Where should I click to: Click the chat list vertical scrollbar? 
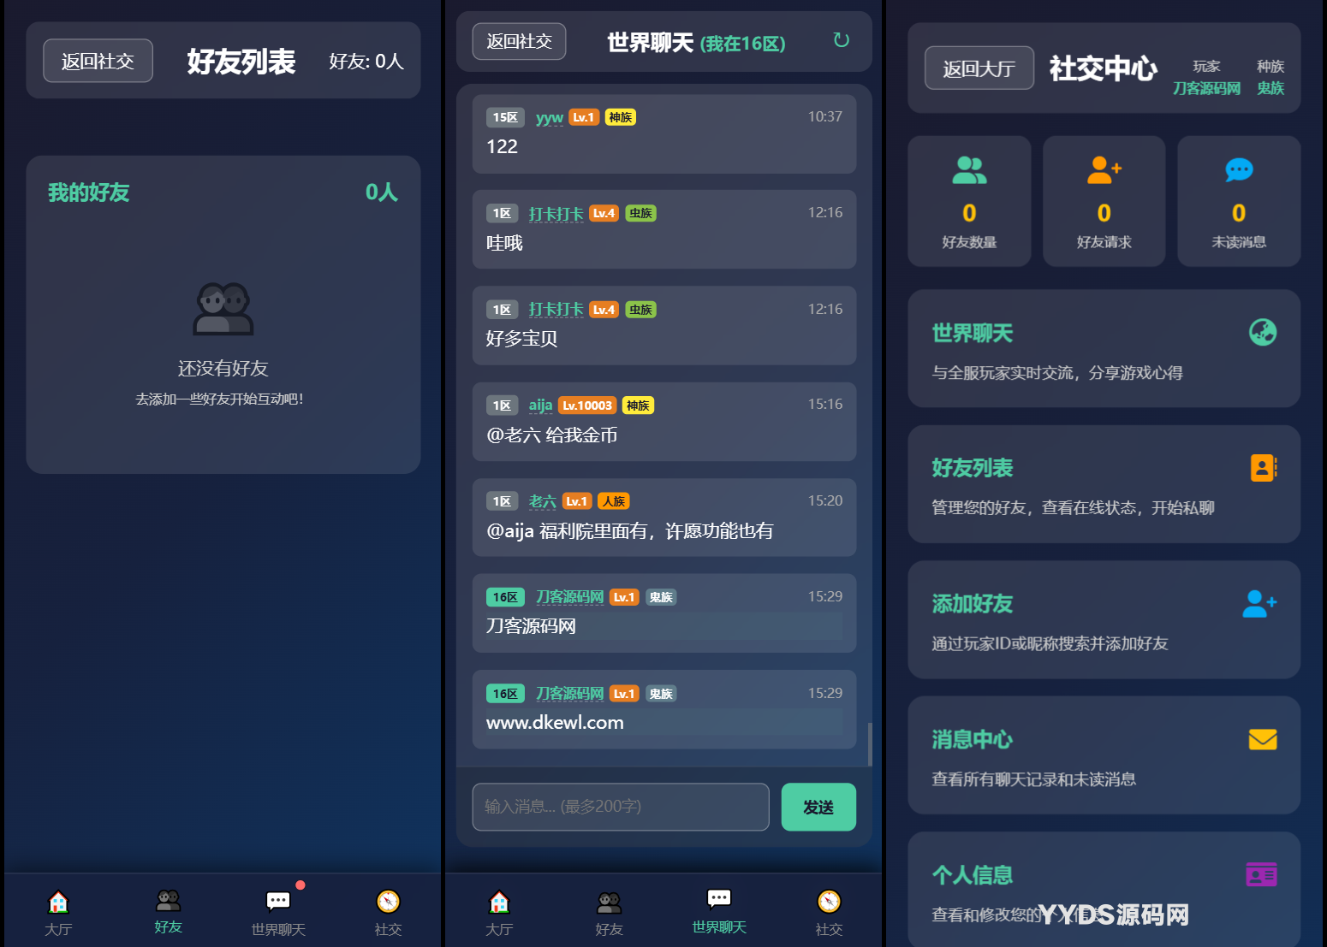point(870,744)
